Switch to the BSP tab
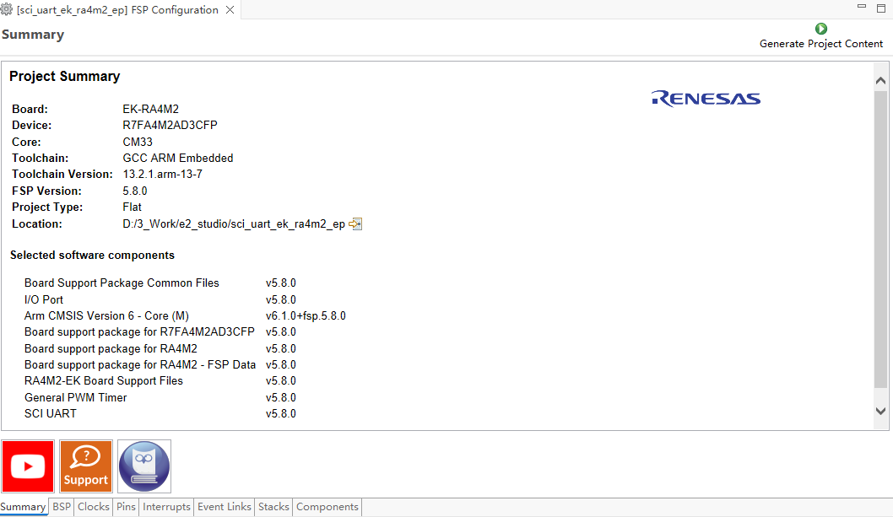The image size is (893, 517). 62,507
